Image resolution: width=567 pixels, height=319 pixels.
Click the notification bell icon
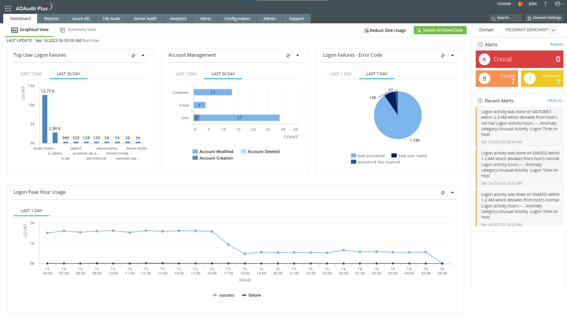[x=520, y=4]
